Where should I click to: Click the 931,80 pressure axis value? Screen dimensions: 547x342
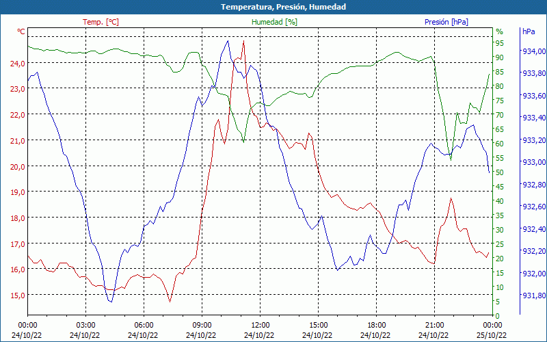[534, 295]
